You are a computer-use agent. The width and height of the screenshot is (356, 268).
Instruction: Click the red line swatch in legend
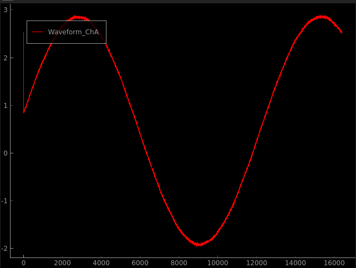37,32
